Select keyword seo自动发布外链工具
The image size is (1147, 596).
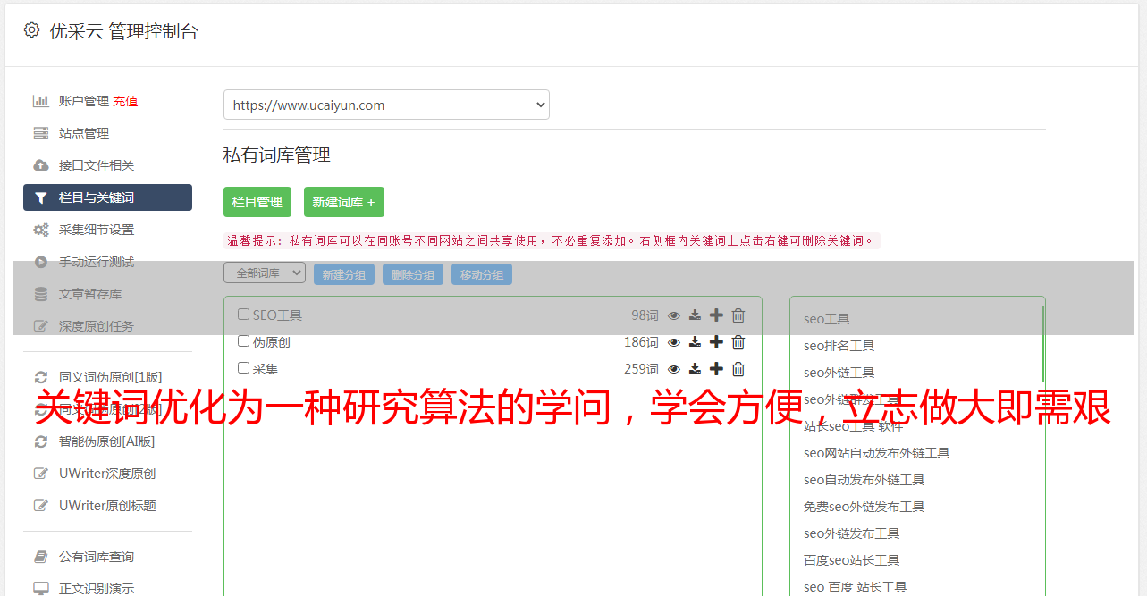pos(864,480)
